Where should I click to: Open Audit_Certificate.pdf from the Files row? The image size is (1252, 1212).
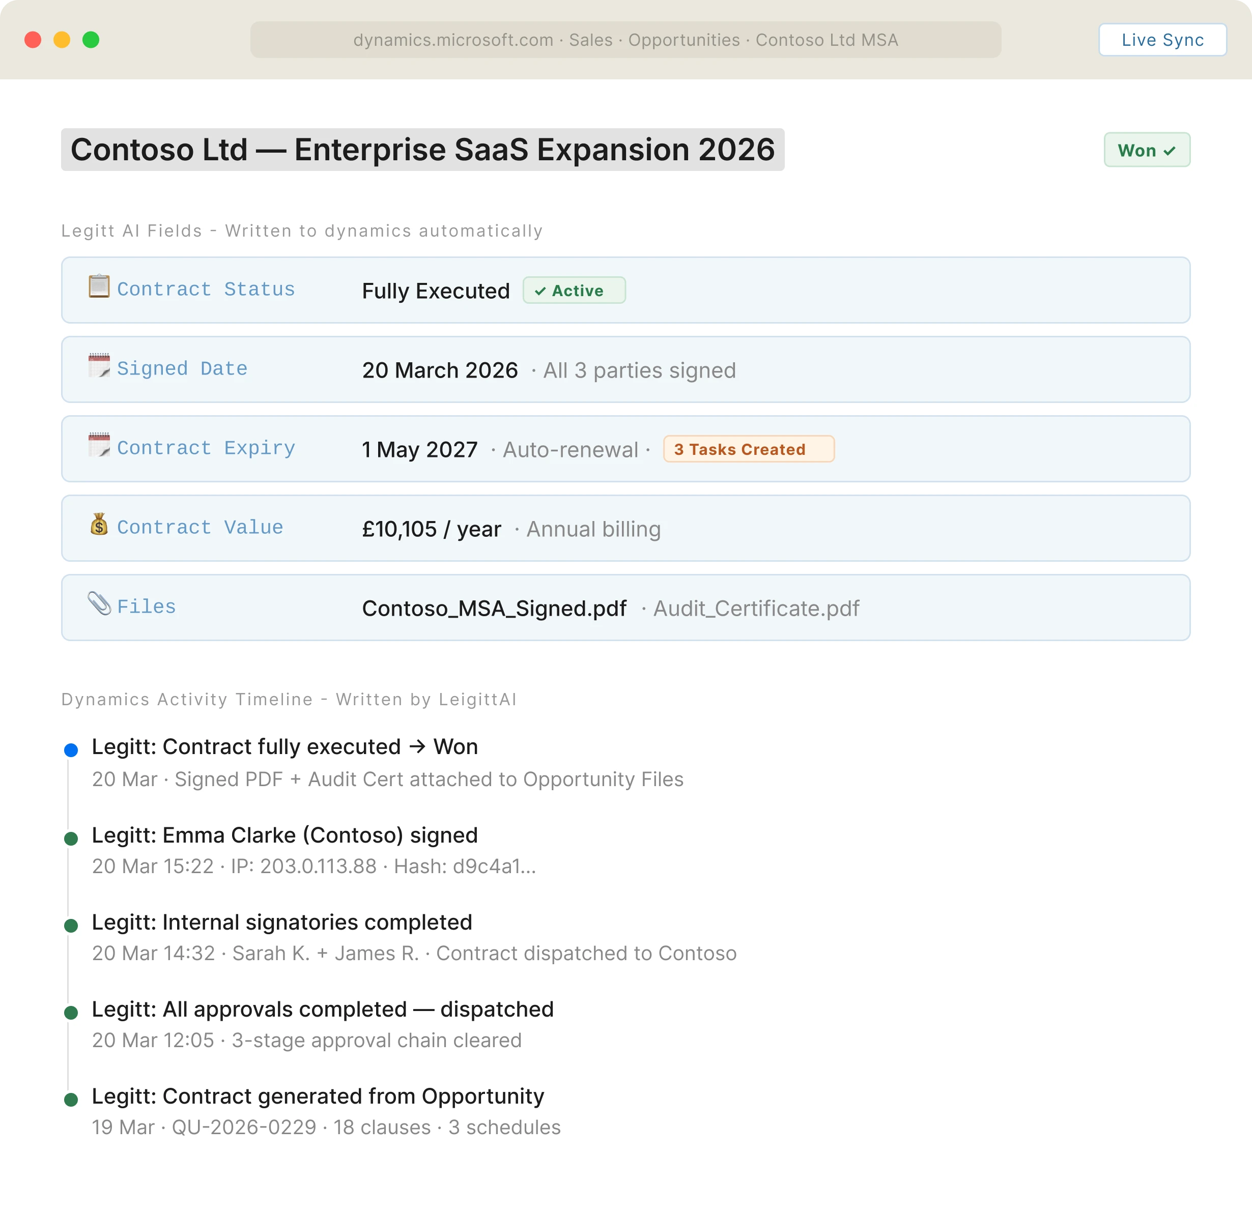[756, 608]
